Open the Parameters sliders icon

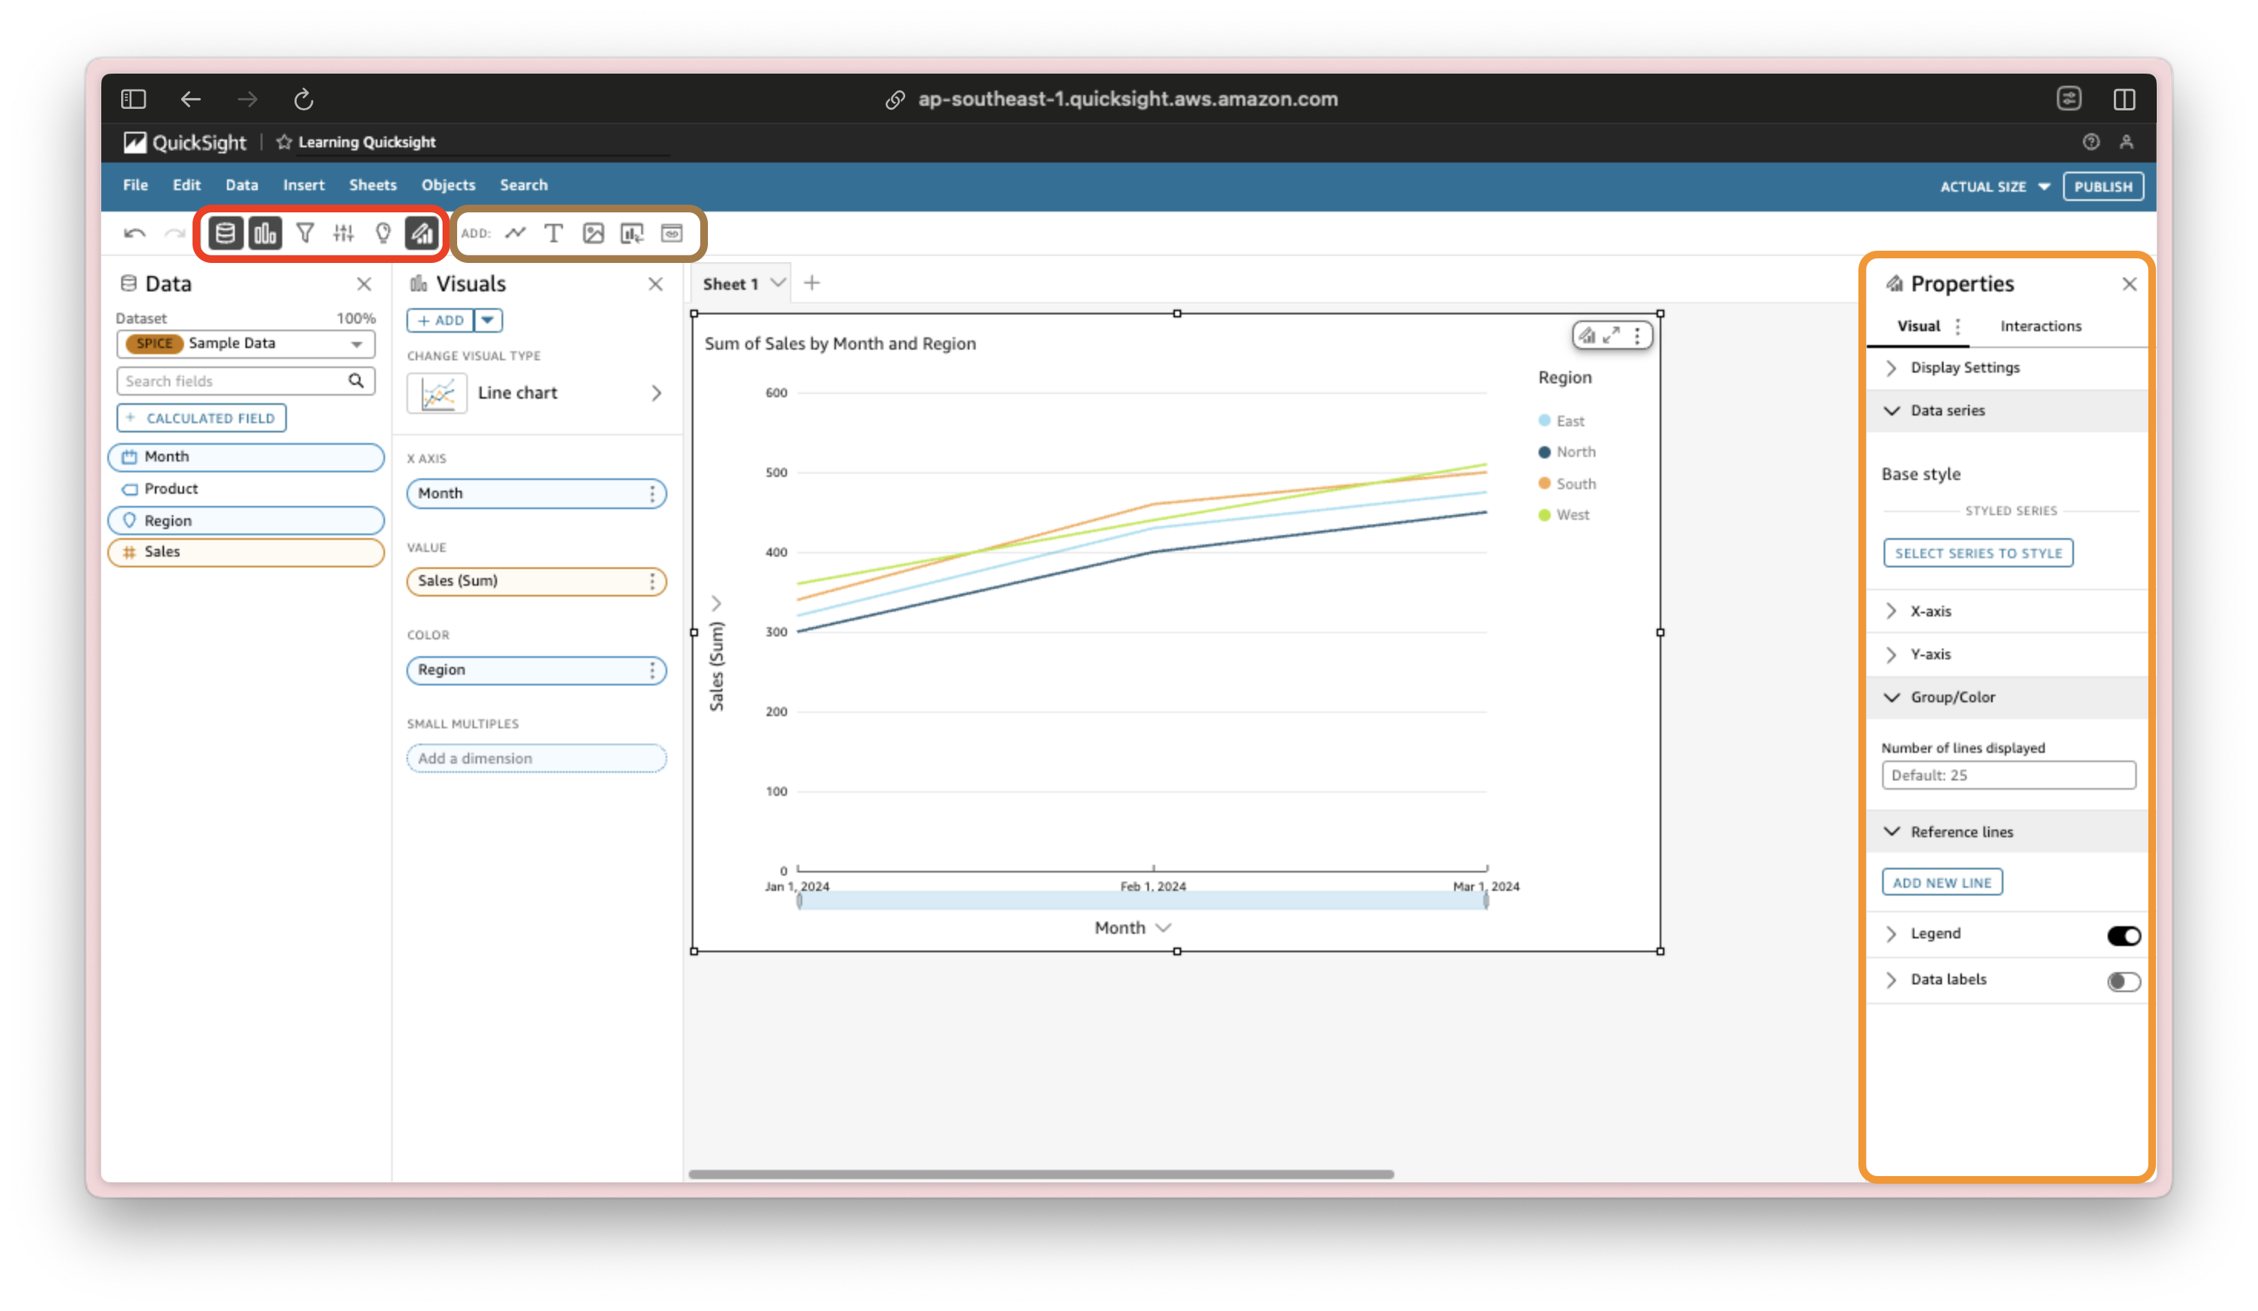(x=343, y=234)
